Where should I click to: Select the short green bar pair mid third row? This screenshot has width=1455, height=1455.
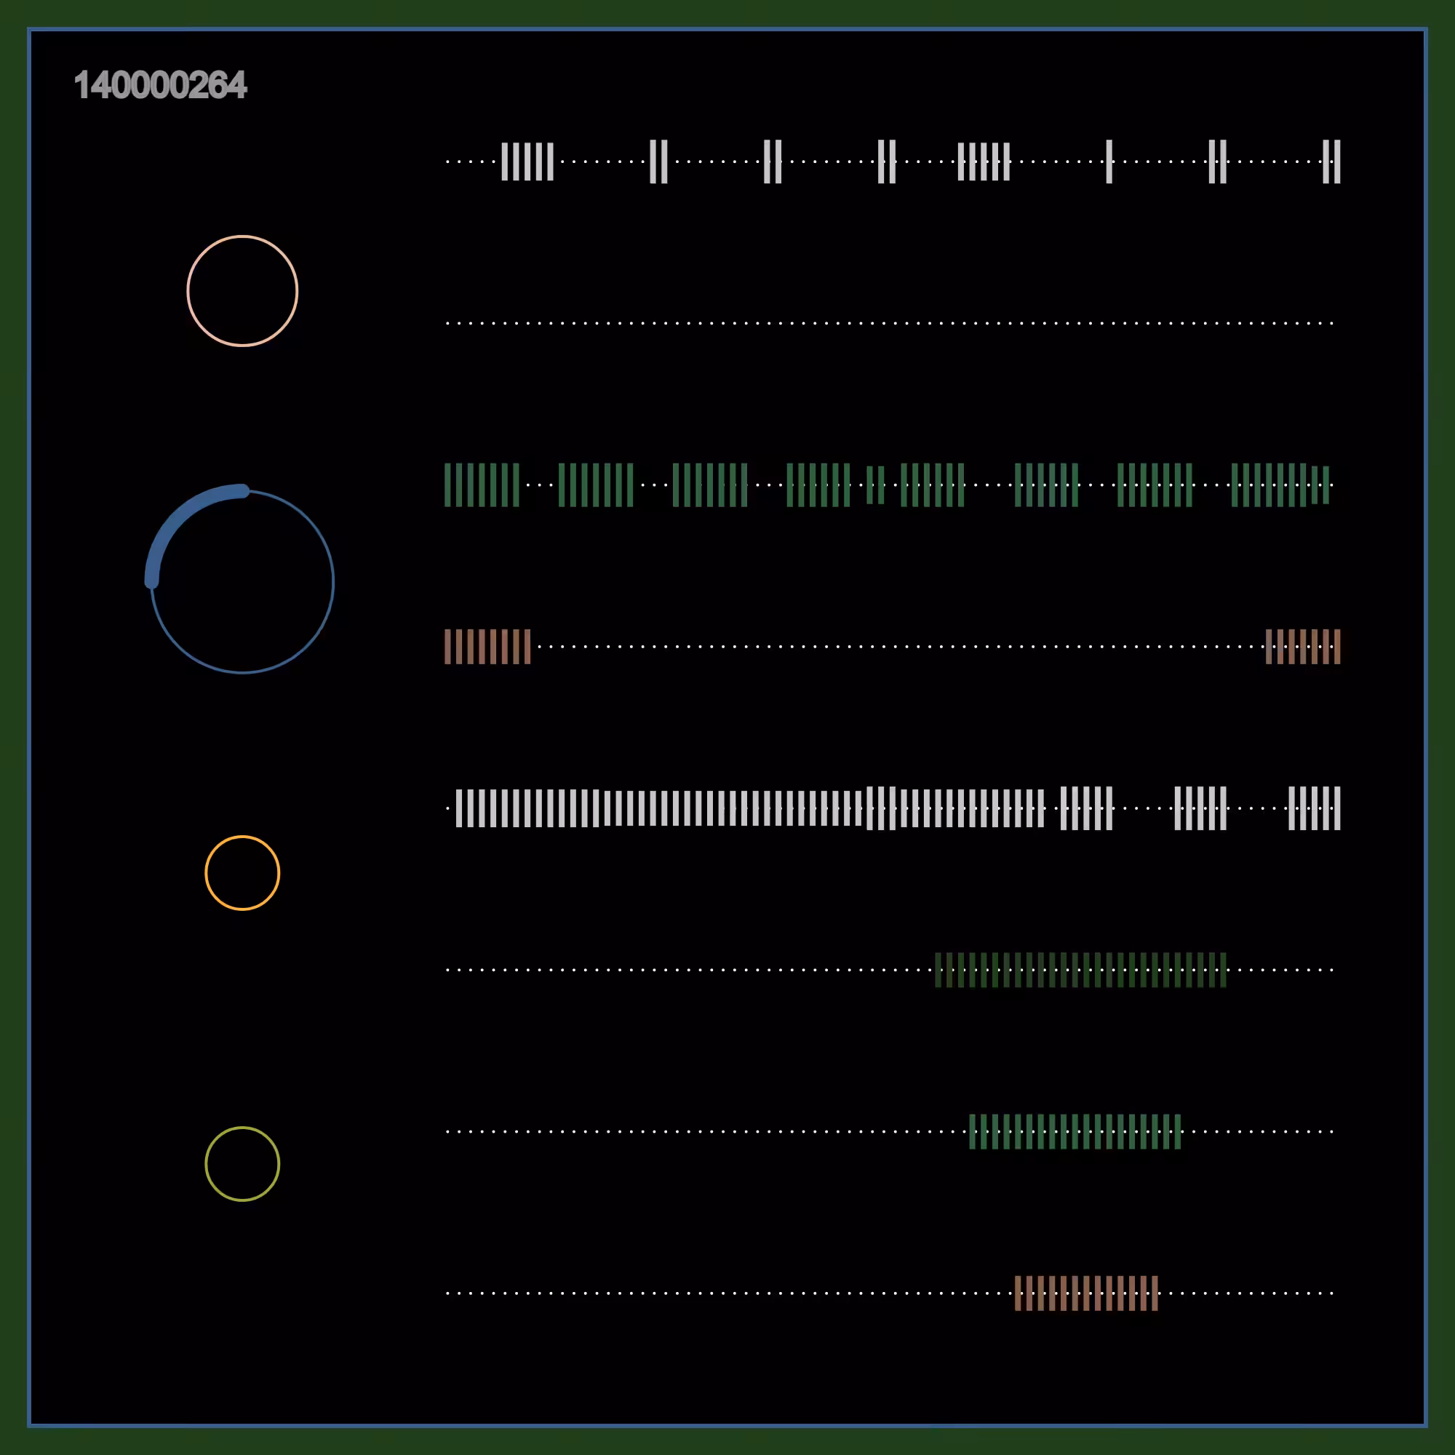875,485
